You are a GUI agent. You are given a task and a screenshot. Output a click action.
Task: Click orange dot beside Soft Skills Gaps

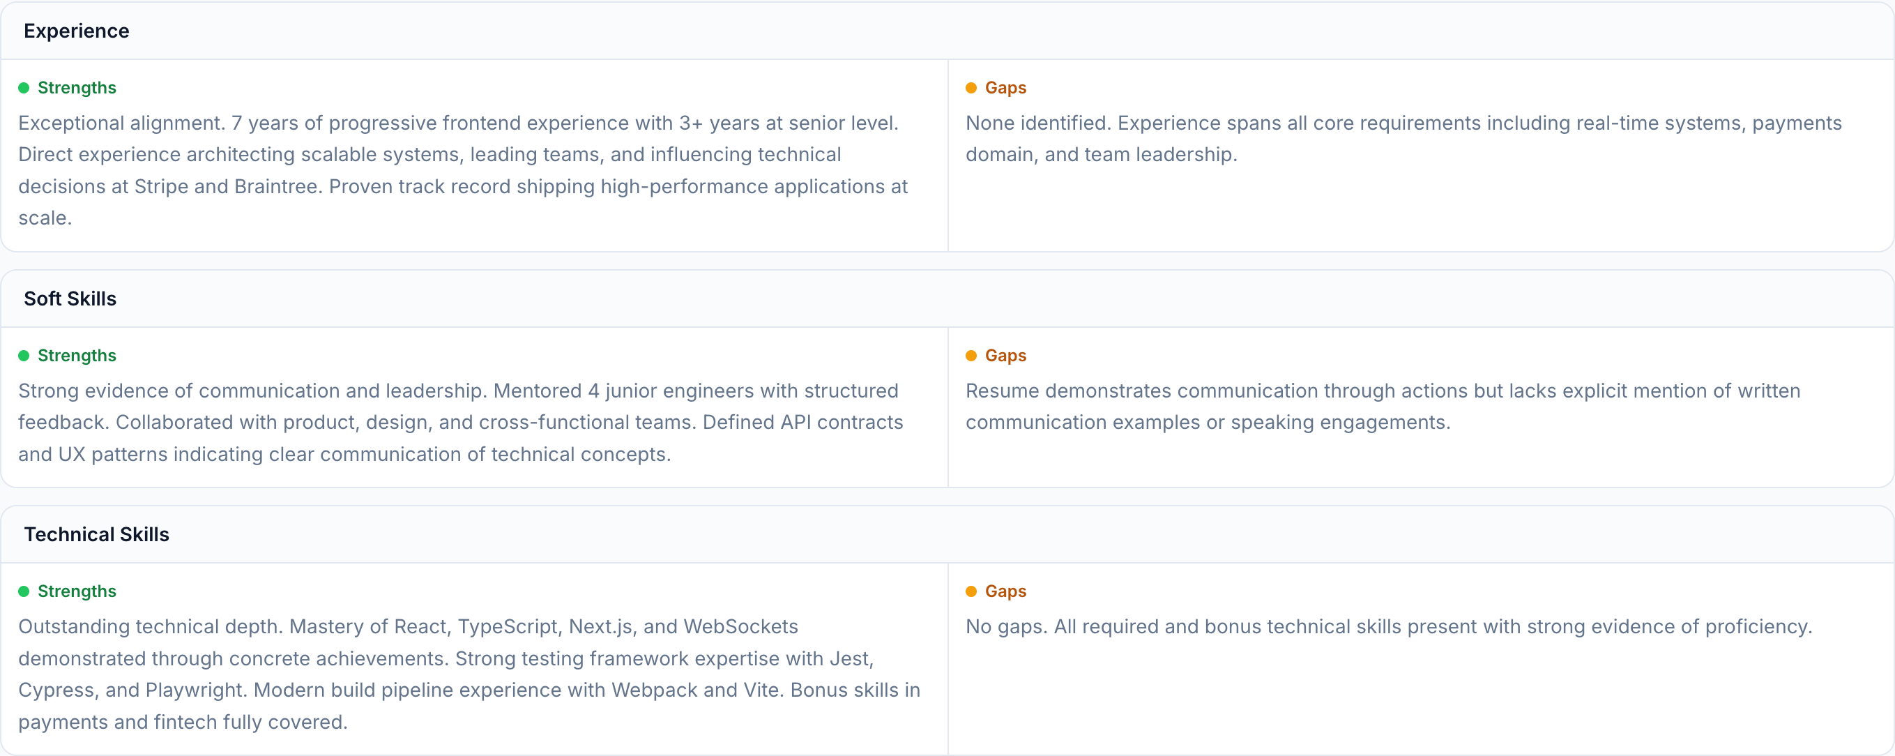[971, 356]
